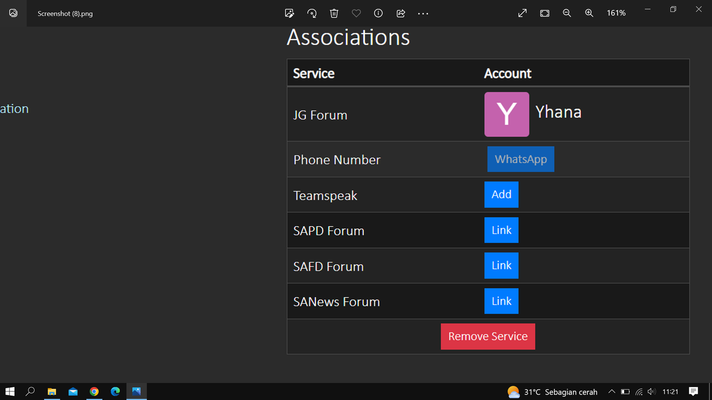712x400 pixels.
Task: Enter full screen view
Action: point(522,13)
